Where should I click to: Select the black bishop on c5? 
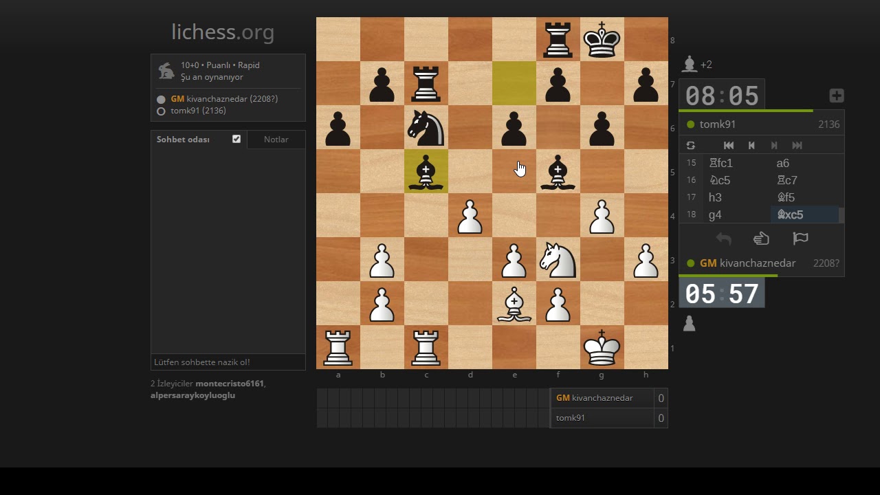[x=426, y=171]
